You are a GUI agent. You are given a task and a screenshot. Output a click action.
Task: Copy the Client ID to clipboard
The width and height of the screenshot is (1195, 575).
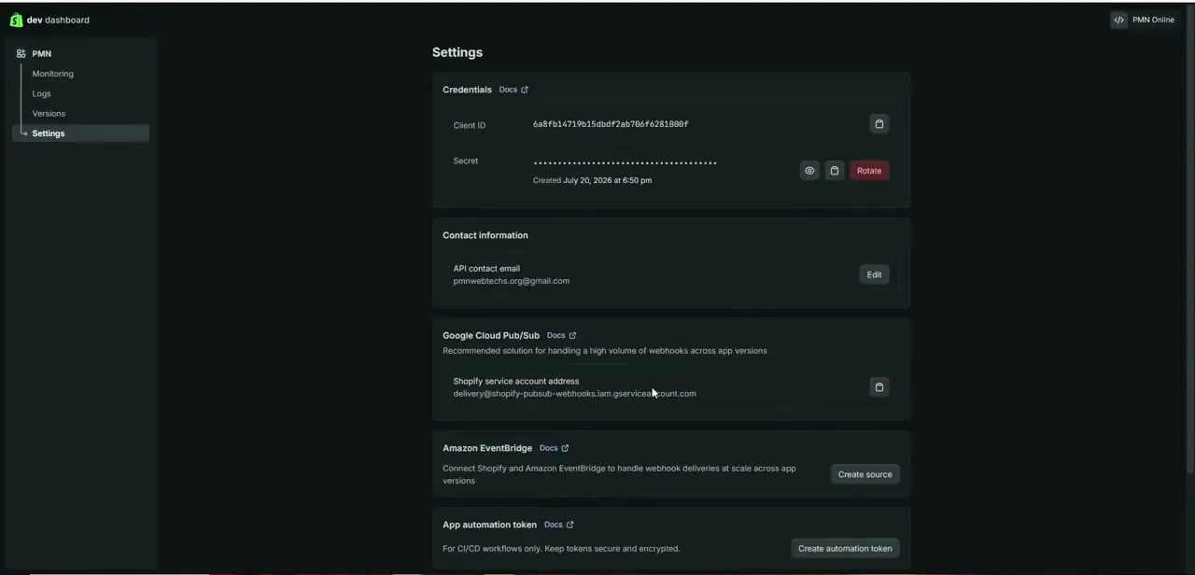tap(879, 124)
